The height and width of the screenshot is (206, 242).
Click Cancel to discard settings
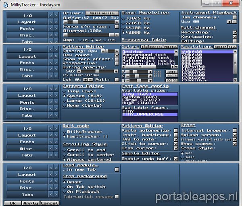(x=49, y=203)
